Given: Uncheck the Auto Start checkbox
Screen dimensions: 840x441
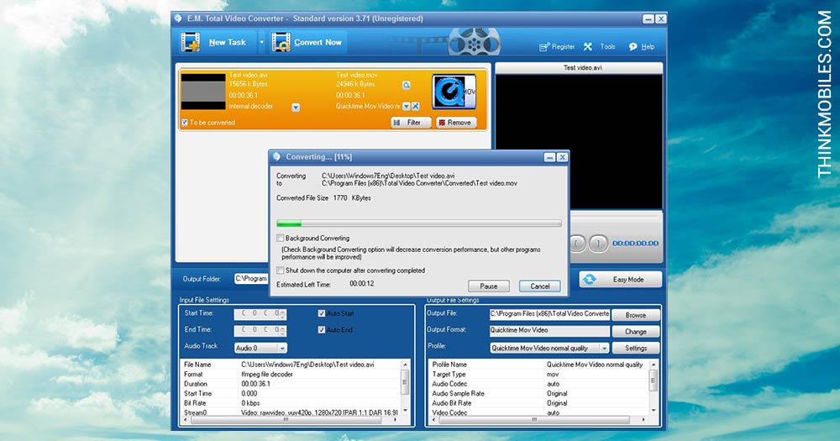Looking at the screenshot, I should click(322, 313).
